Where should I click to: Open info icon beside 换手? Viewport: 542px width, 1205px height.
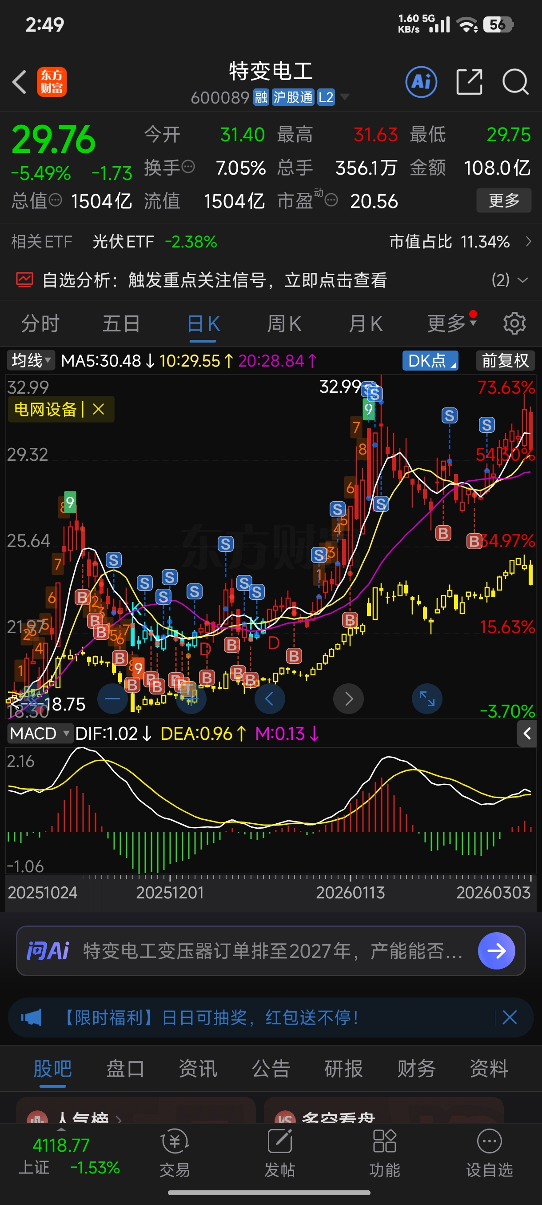click(x=188, y=167)
